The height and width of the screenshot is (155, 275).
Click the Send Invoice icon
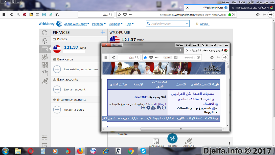pos(156,141)
